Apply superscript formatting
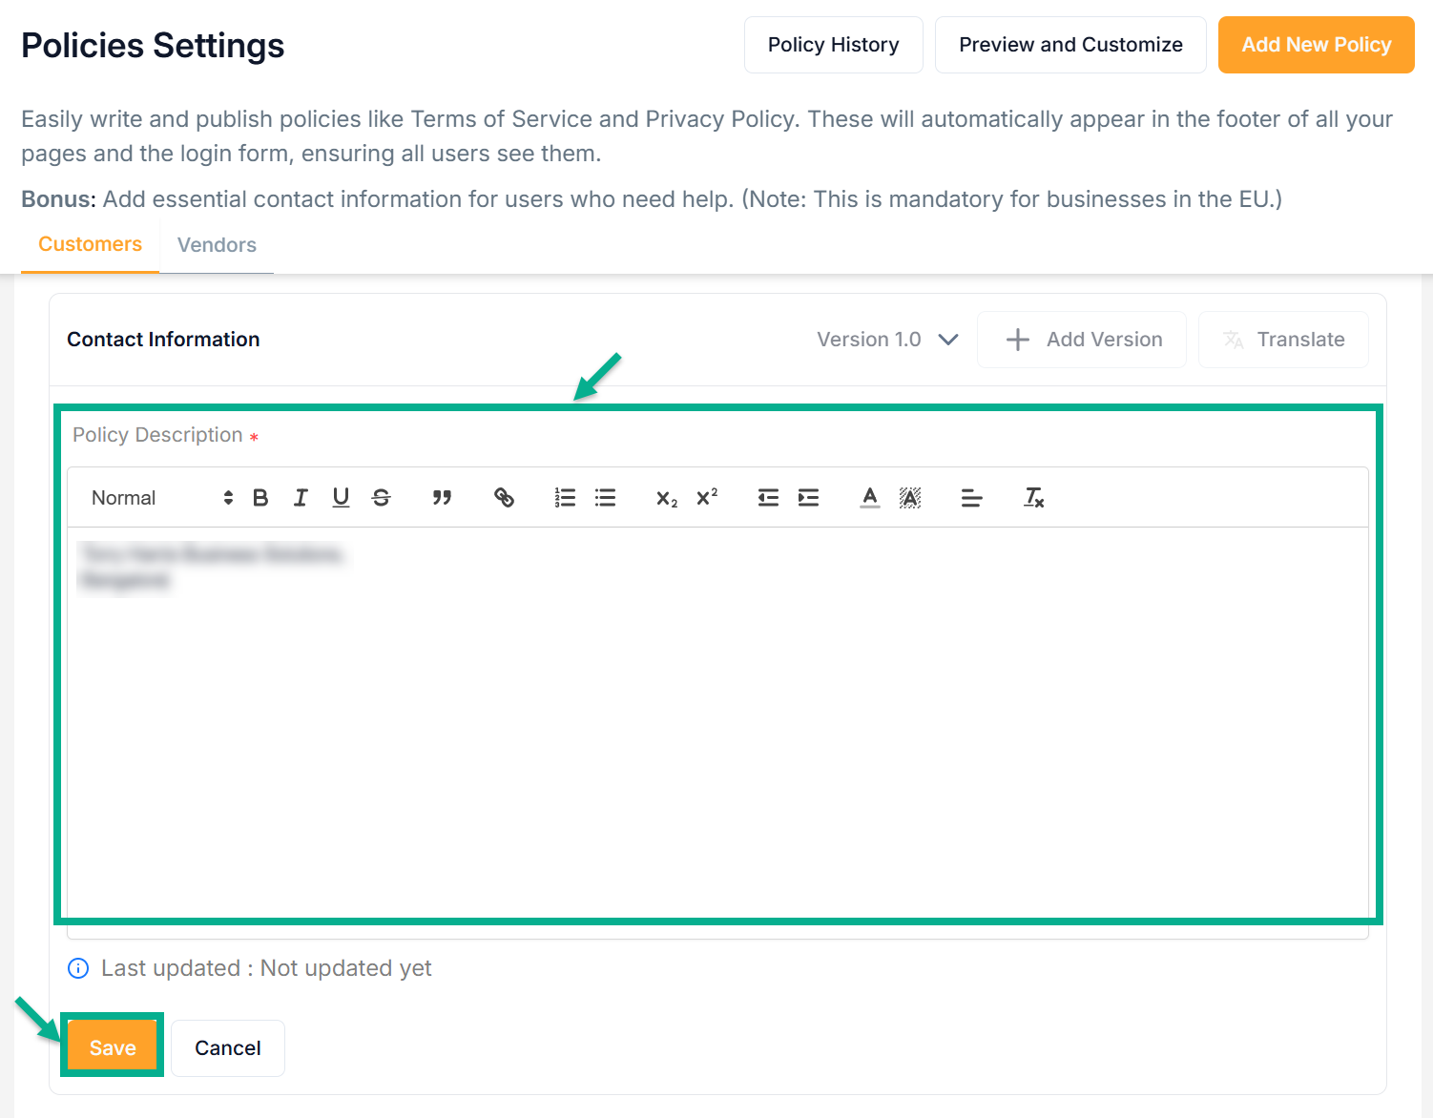This screenshot has height=1118, width=1433. pos(707,498)
